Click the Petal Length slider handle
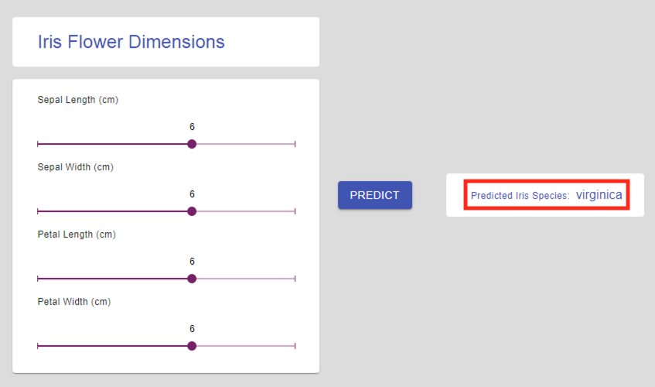Image resolution: width=655 pixels, height=387 pixels. tap(192, 279)
